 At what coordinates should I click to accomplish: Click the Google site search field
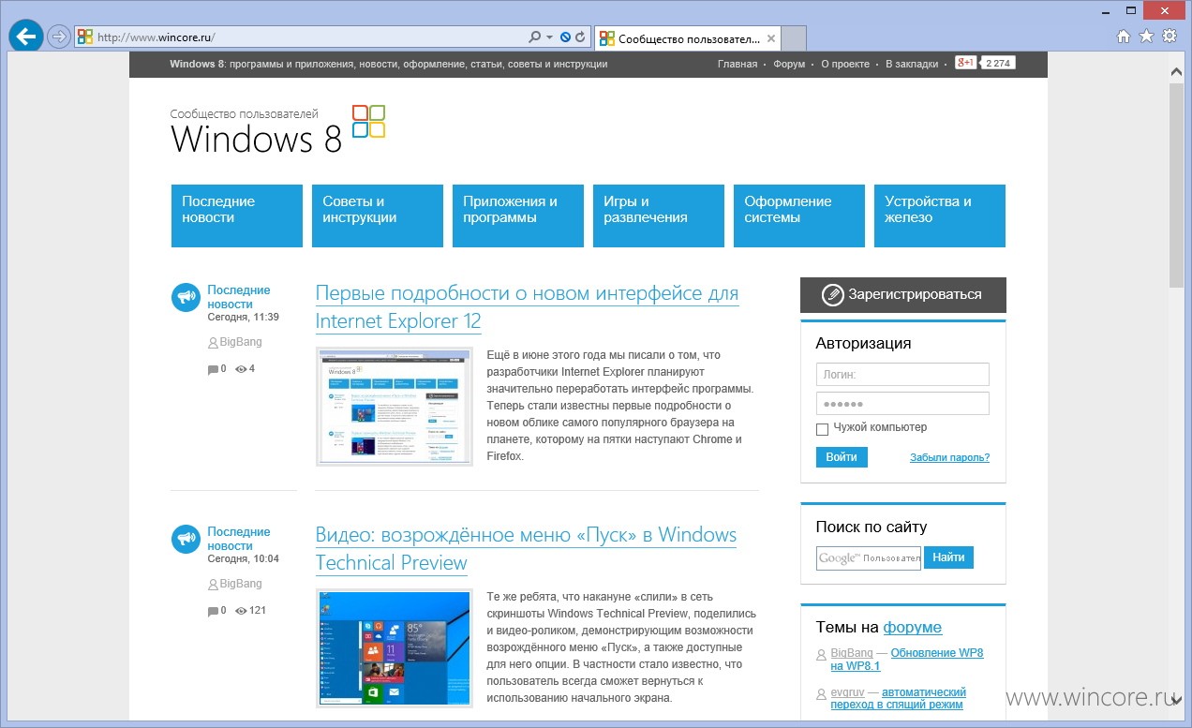[x=869, y=558]
